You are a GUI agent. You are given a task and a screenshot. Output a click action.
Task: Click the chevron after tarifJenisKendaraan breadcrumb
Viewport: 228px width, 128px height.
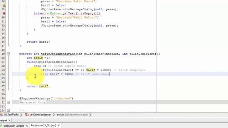click(54, 114)
